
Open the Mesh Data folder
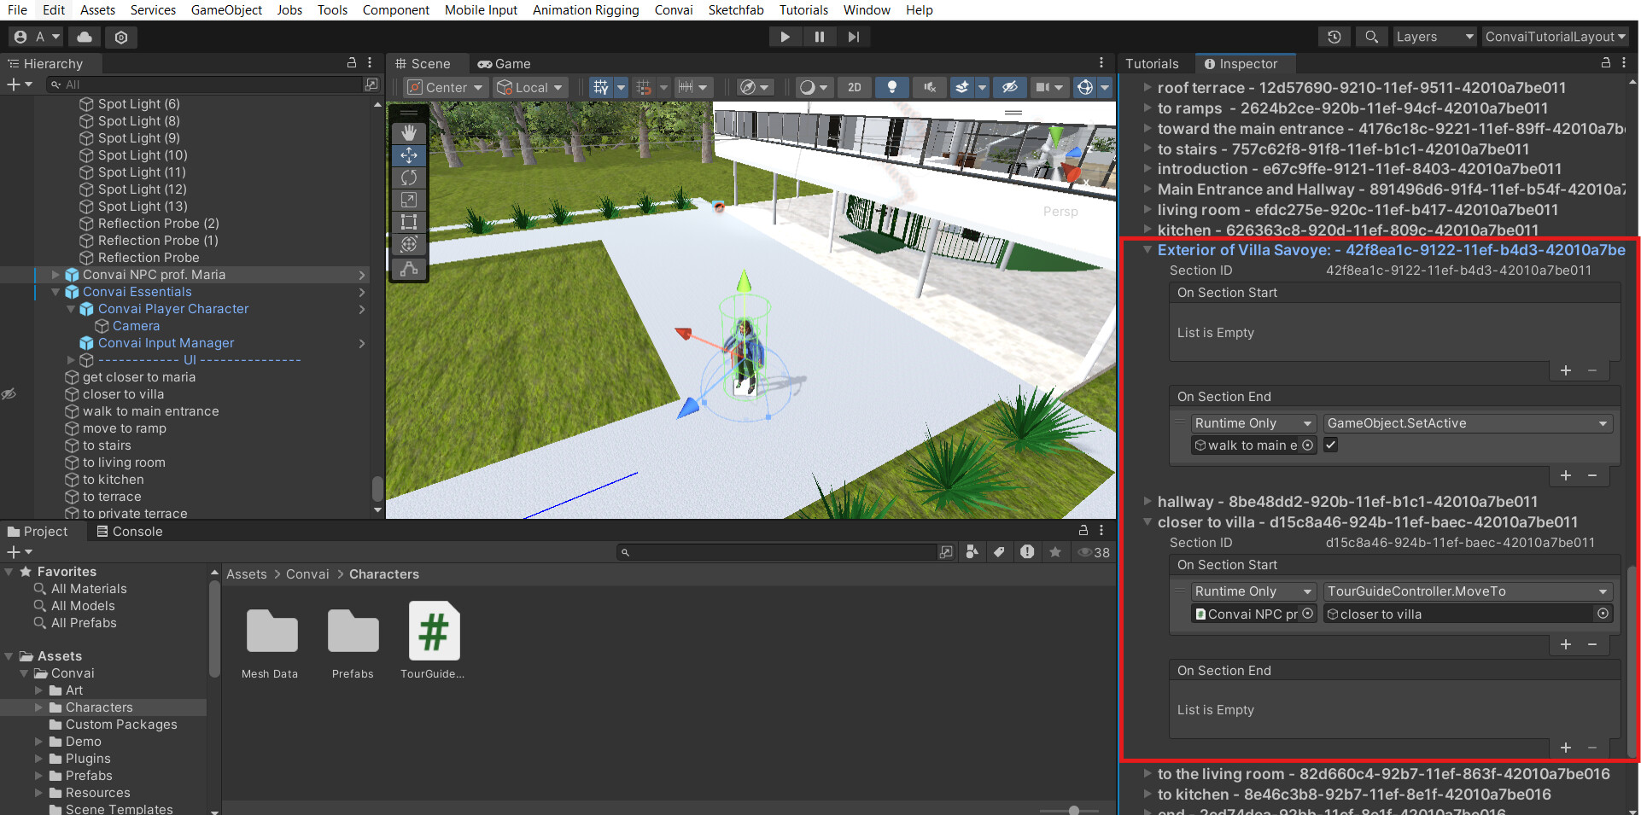point(272,640)
